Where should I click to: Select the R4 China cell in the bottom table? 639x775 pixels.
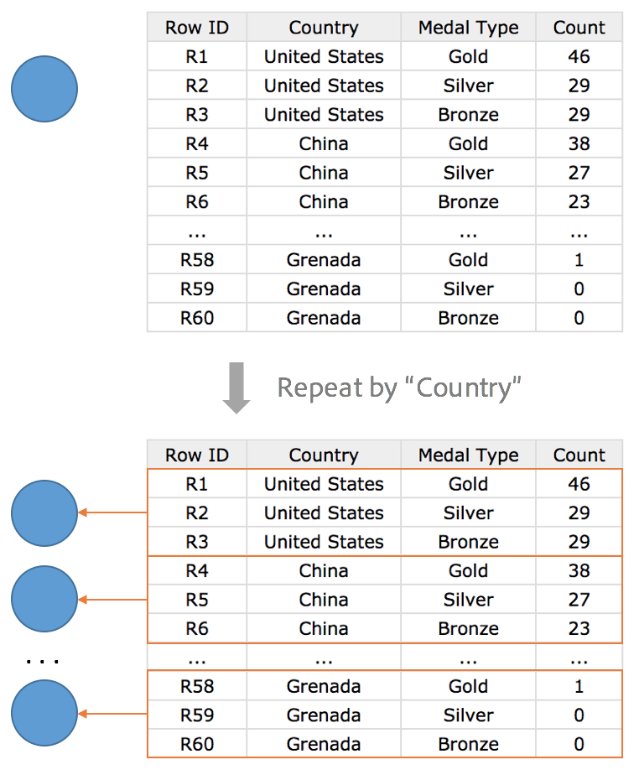click(x=324, y=571)
